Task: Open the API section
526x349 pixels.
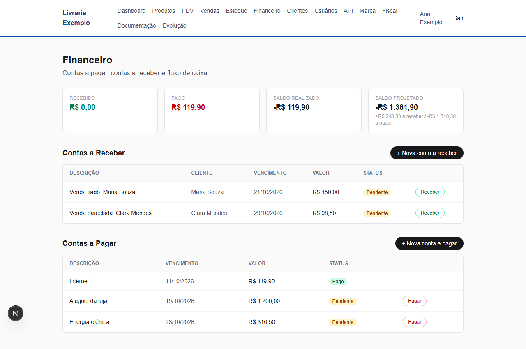Action: point(348,11)
